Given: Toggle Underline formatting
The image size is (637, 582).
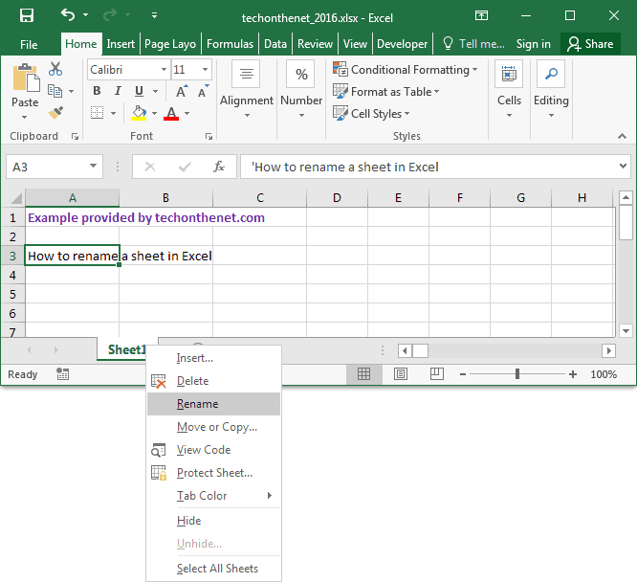Looking at the screenshot, I should (x=139, y=91).
